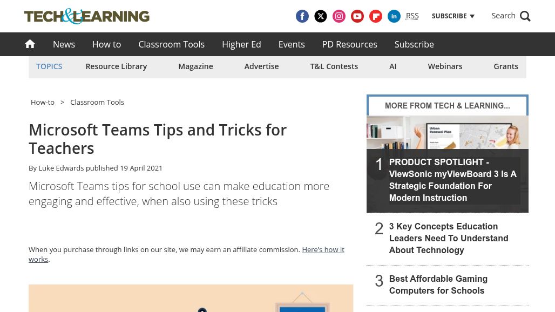Expand the SUBSCRIBE dropdown in the header
Screen dimensions: 555x312
pyautogui.click(x=453, y=16)
